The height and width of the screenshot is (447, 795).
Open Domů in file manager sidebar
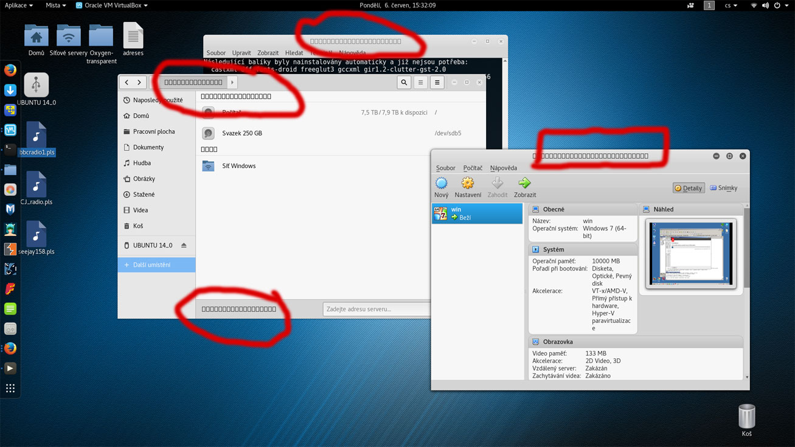156,116
